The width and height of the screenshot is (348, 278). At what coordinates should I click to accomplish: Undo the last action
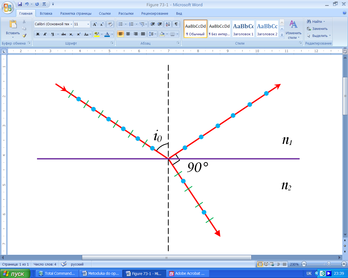(x=27, y=4)
